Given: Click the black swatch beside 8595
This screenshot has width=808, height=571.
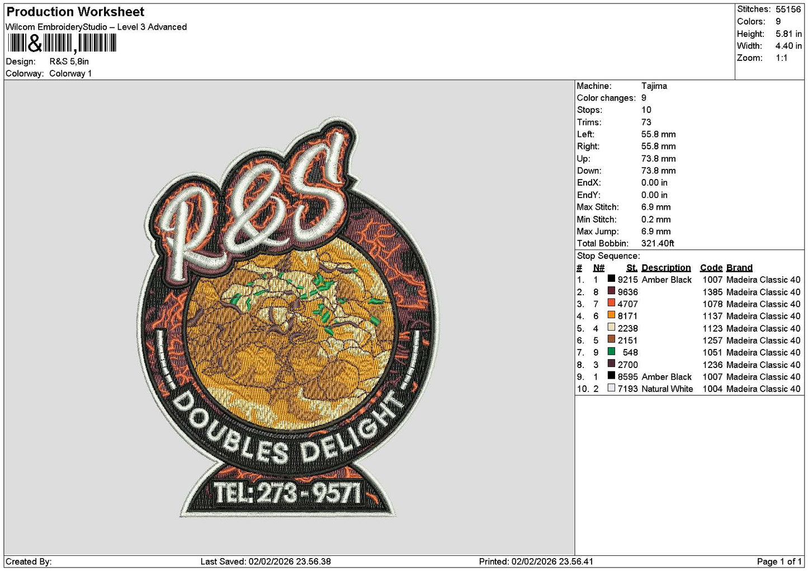Looking at the screenshot, I should click(x=611, y=376).
